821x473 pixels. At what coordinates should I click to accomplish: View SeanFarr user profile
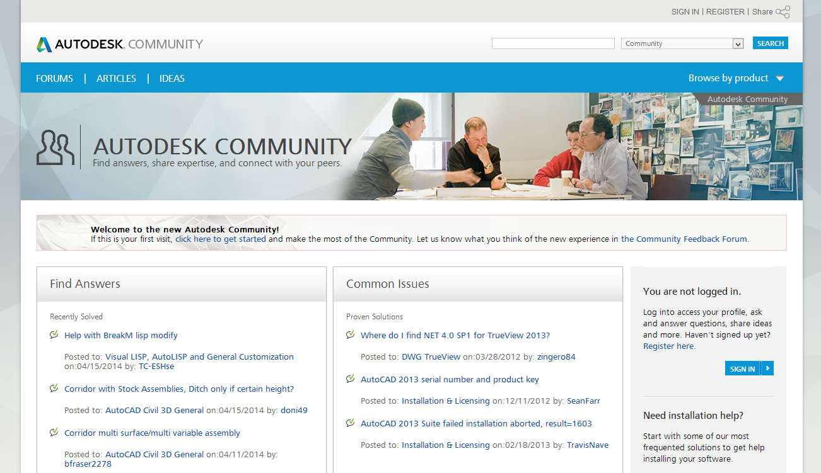(585, 401)
